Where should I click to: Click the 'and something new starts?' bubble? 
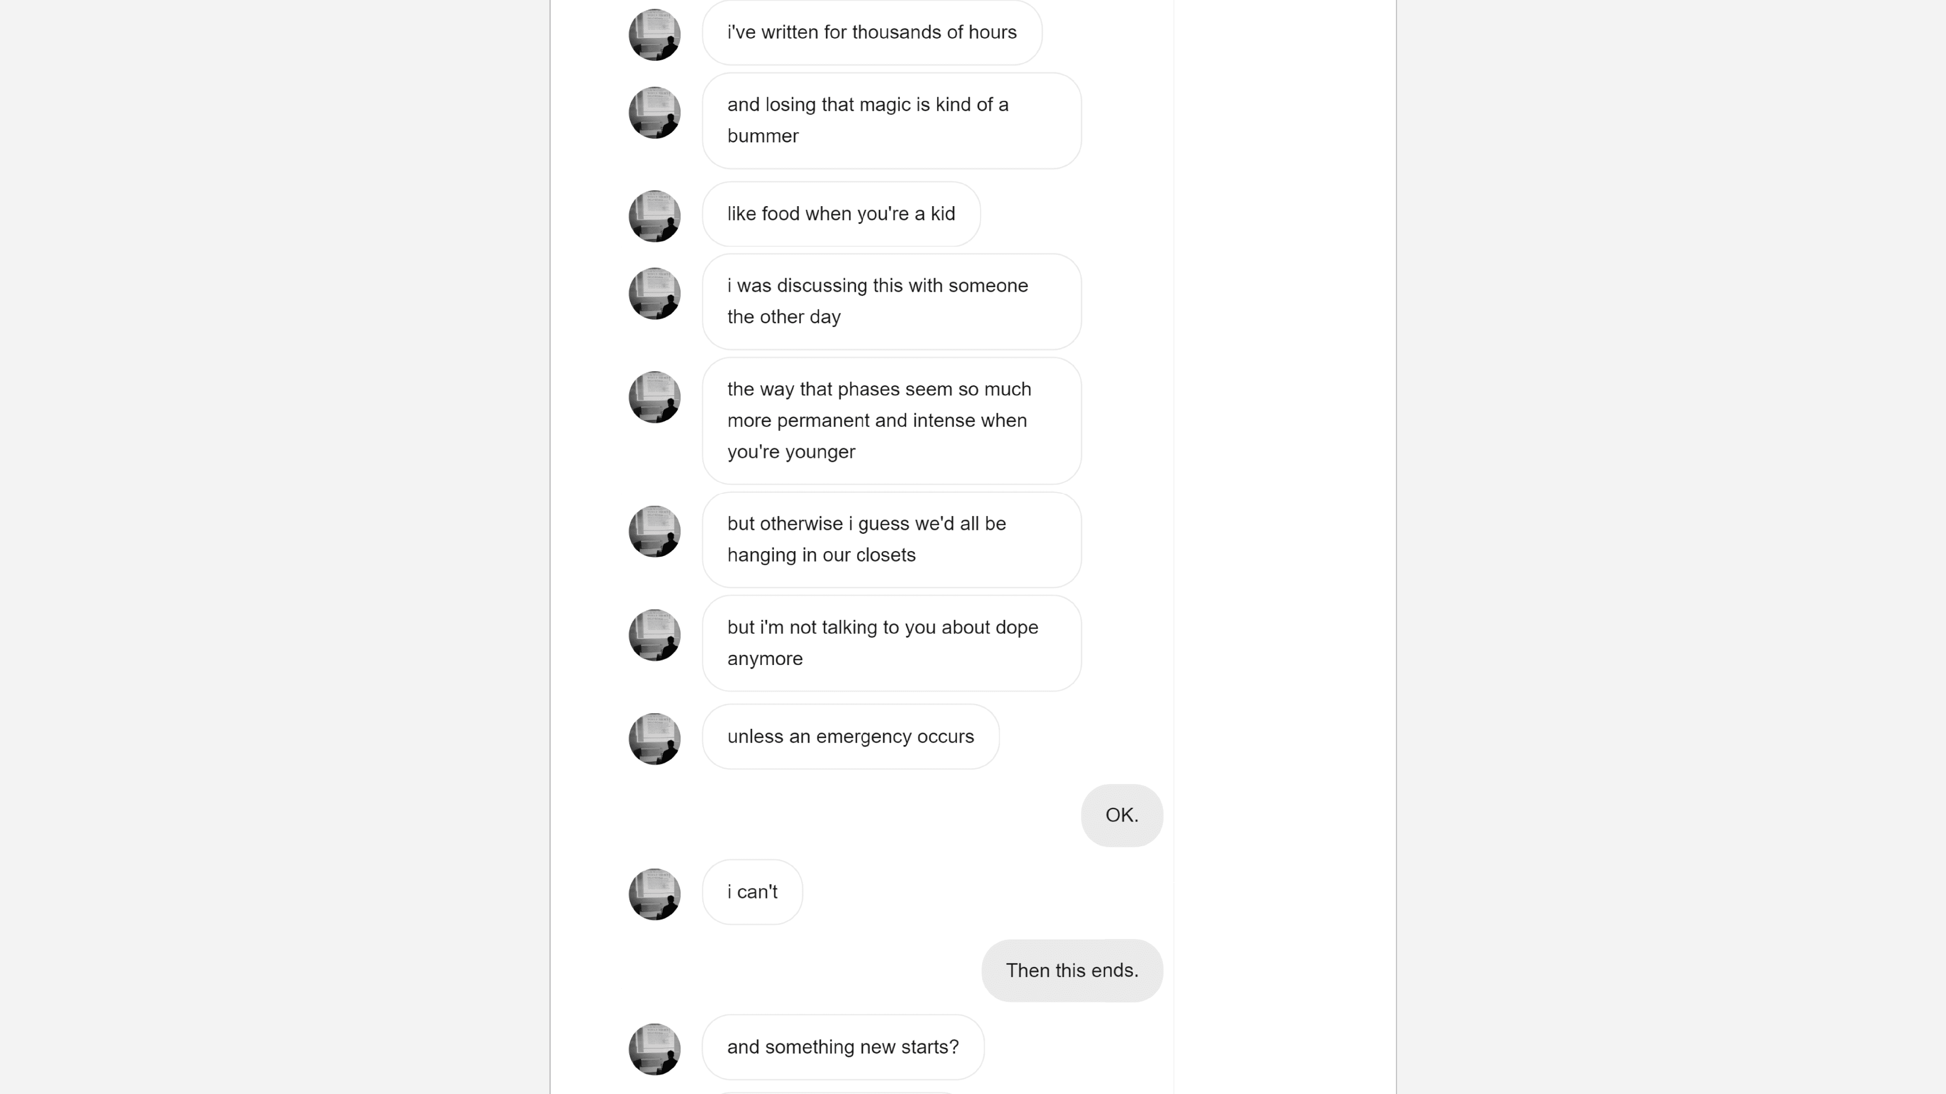[843, 1047]
